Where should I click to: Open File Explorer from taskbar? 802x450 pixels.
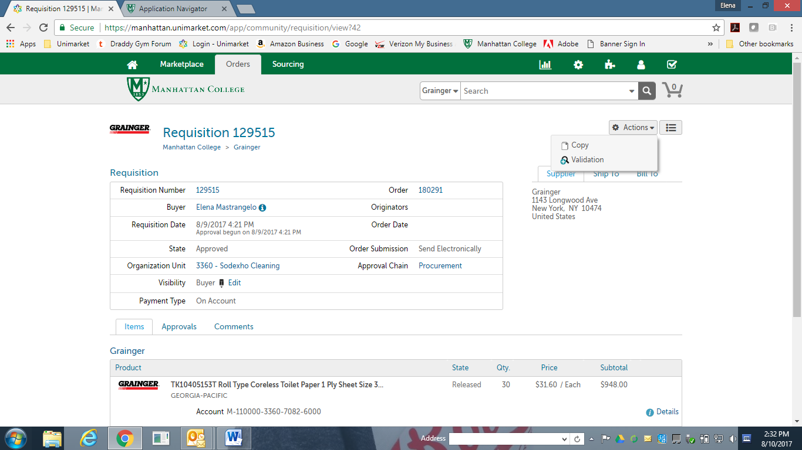point(52,438)
